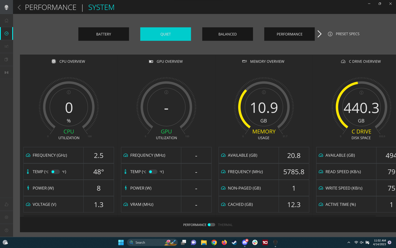
Task: Open Preset Specs information
Action: tap(344, 34)
